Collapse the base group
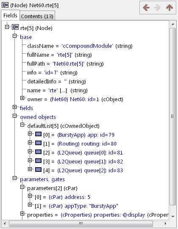Viewport: 178px width, 229px height. coord(15,36)
